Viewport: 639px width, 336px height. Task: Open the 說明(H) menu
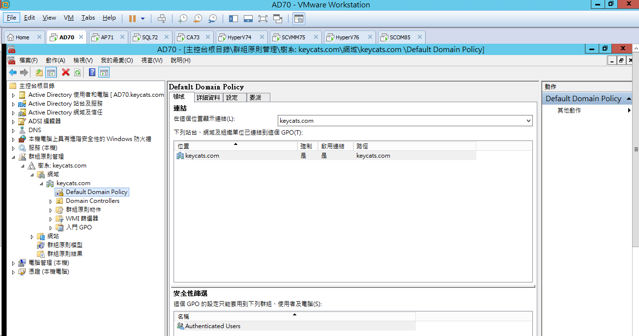pos(180,60)
